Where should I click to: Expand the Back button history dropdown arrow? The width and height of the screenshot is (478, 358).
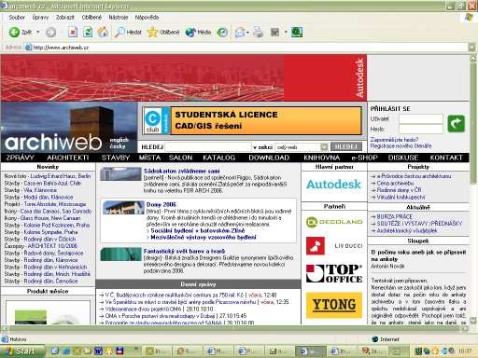point(38,32)
